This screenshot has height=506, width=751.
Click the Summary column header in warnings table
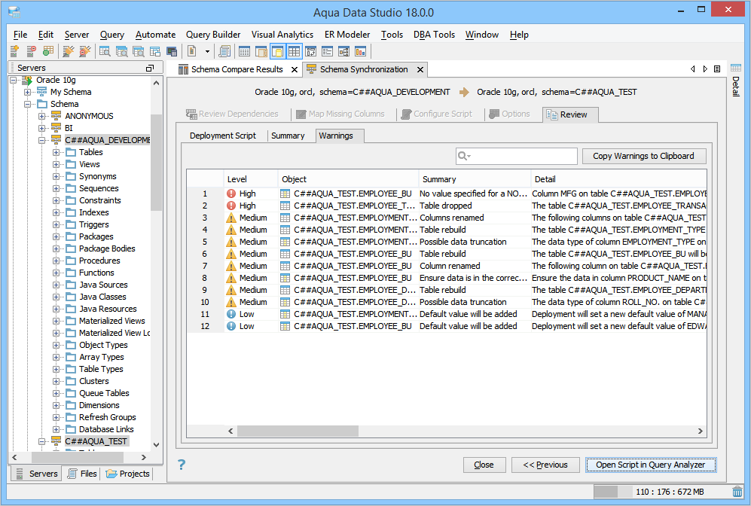pyautogui.click(x=475, y=179)
